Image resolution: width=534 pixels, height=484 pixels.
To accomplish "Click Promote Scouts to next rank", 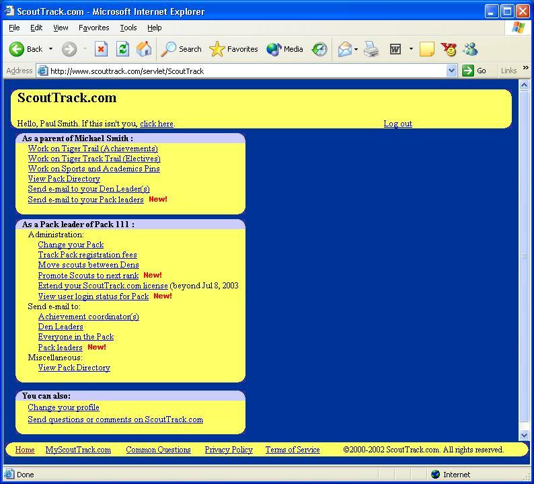I will click(88, 276).
